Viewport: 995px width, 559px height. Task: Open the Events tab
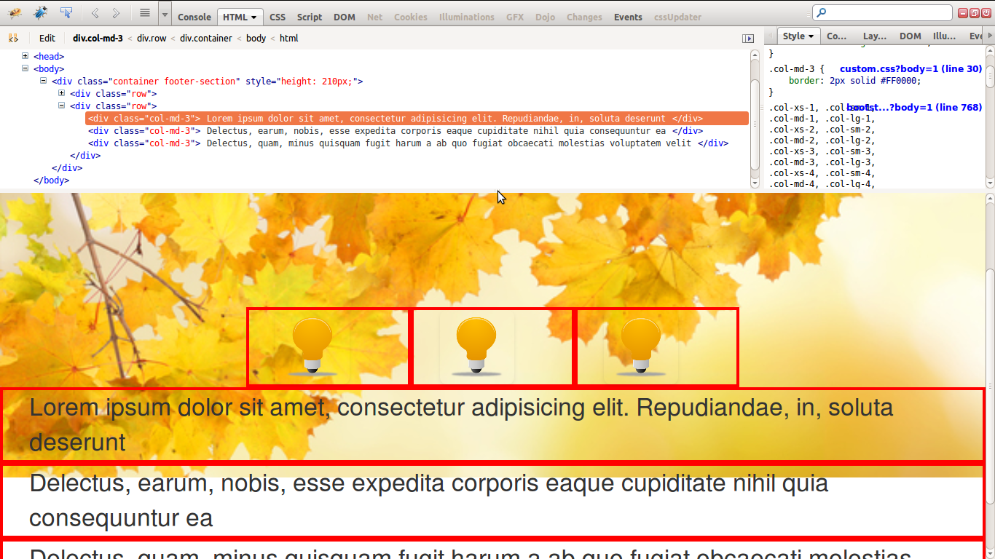tap(628, 17)
